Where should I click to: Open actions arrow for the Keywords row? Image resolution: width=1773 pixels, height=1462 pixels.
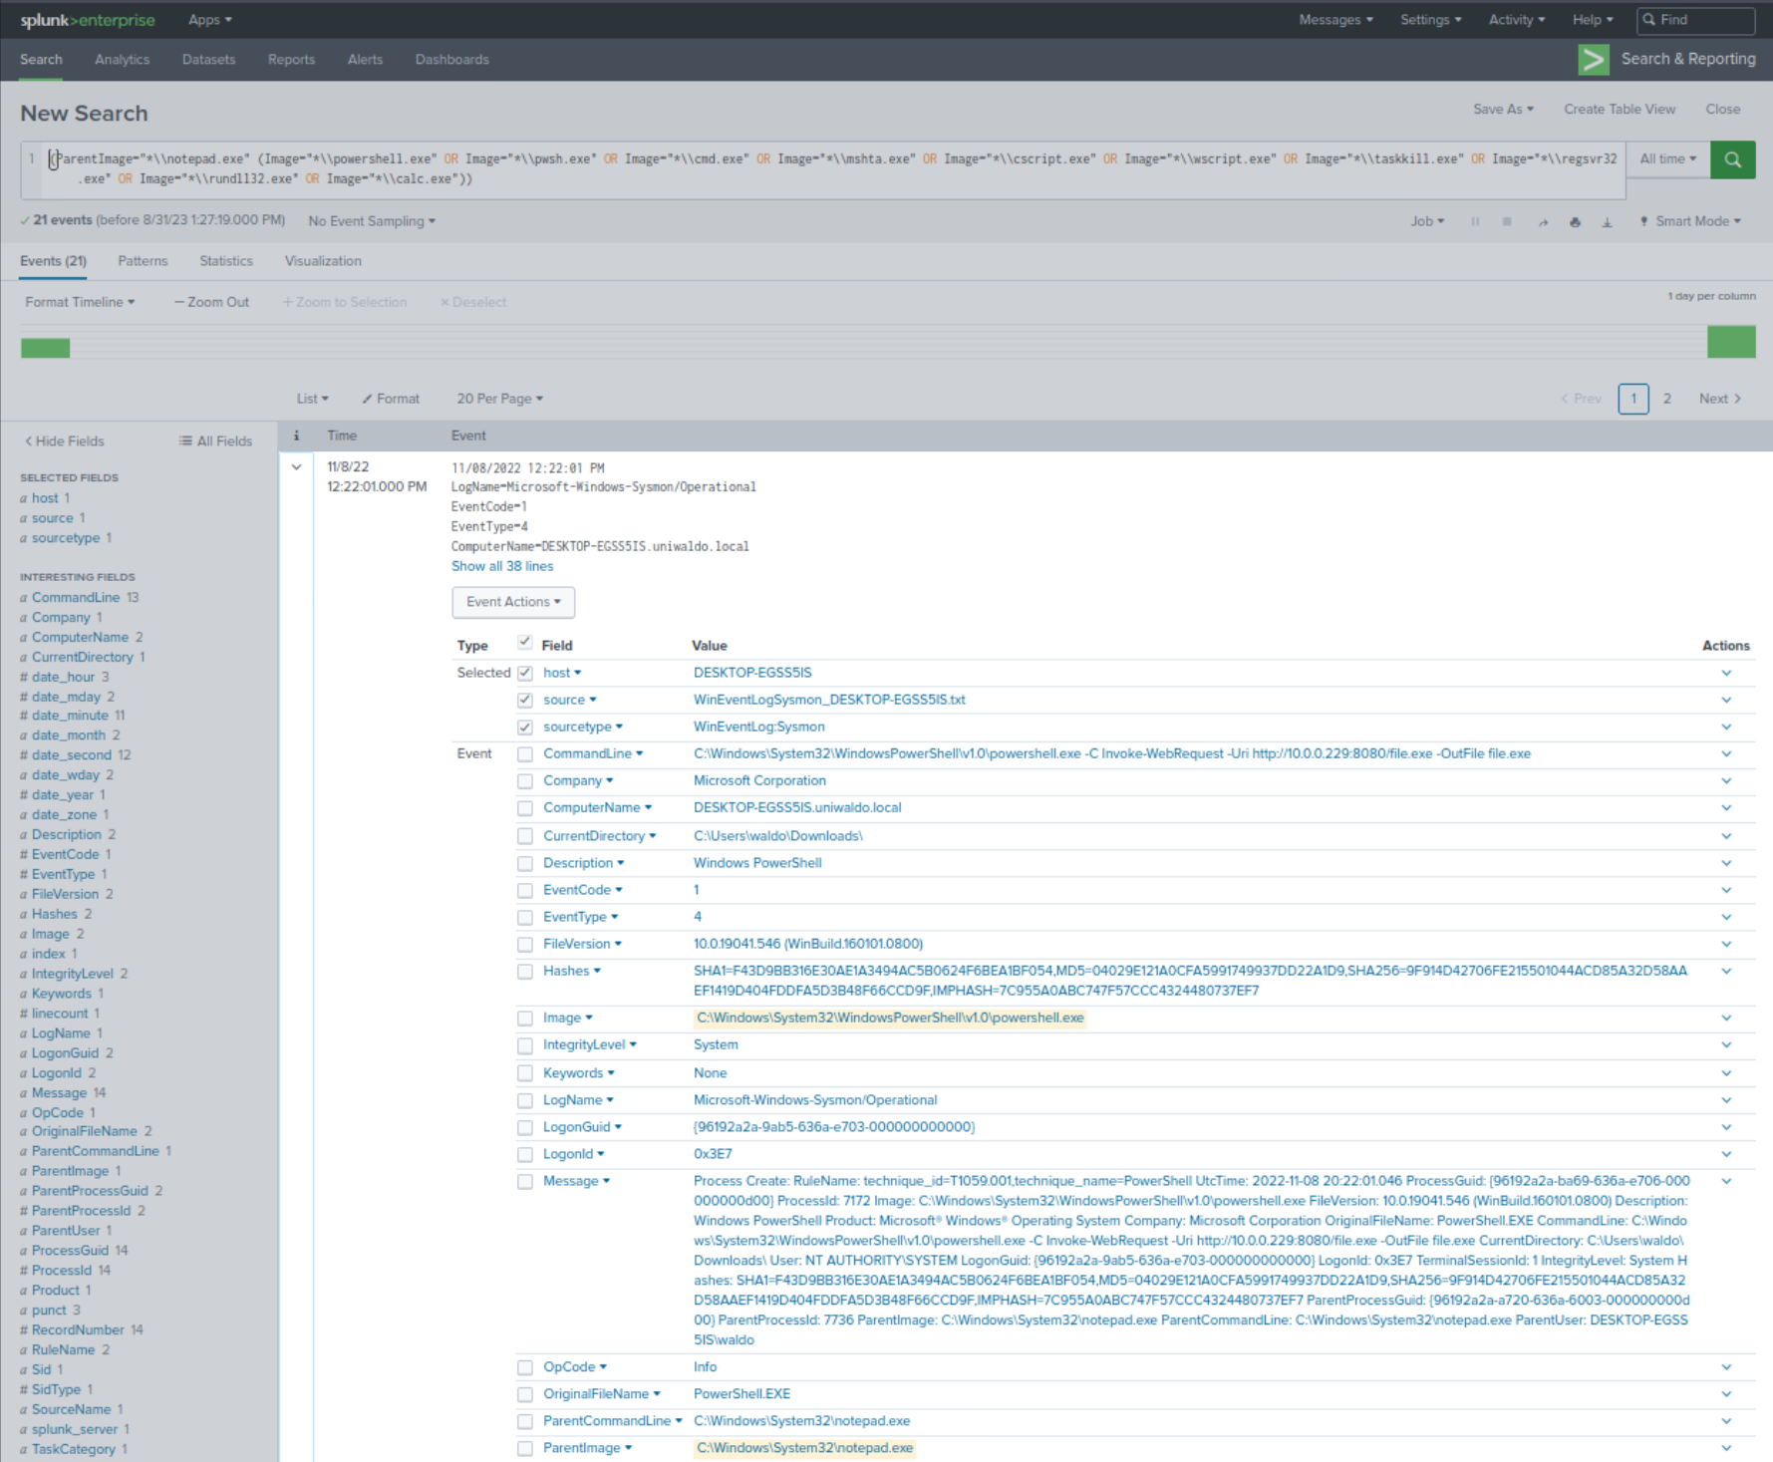pyautogui.click(x=1726, y=1073)
